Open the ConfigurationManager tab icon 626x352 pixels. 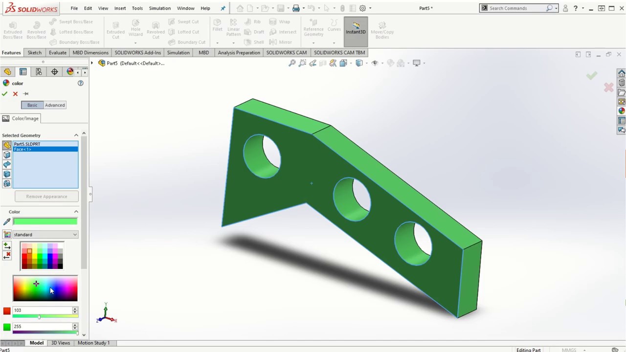[x=39, y=72]
